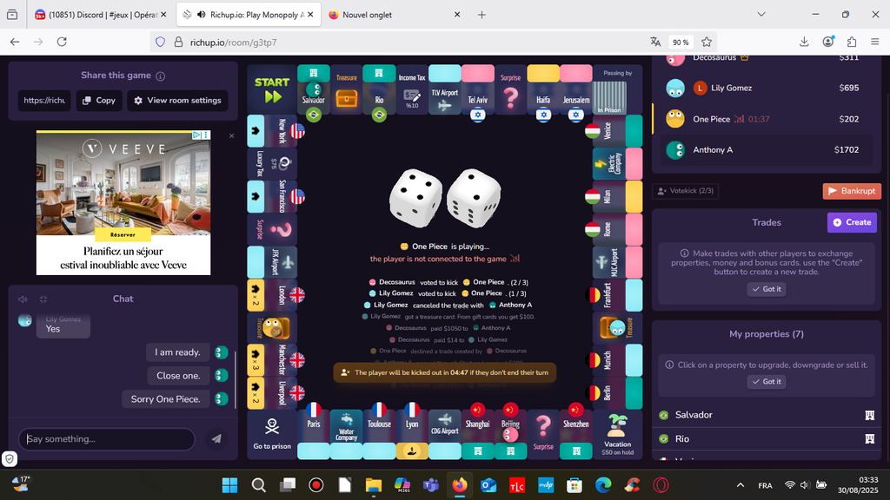Click the In Prison corner tile
890x500 pixels.
[618, 89]
